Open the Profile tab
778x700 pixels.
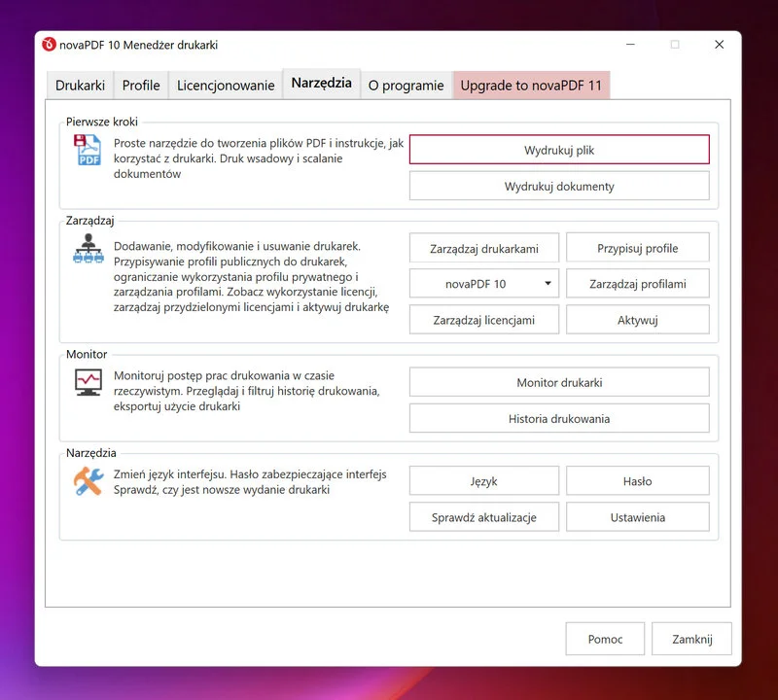[141, 86]
